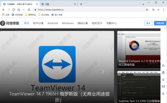167x103 pixels.
Task: Close the 月情博客 browser tab
Action: coord(37,4)
